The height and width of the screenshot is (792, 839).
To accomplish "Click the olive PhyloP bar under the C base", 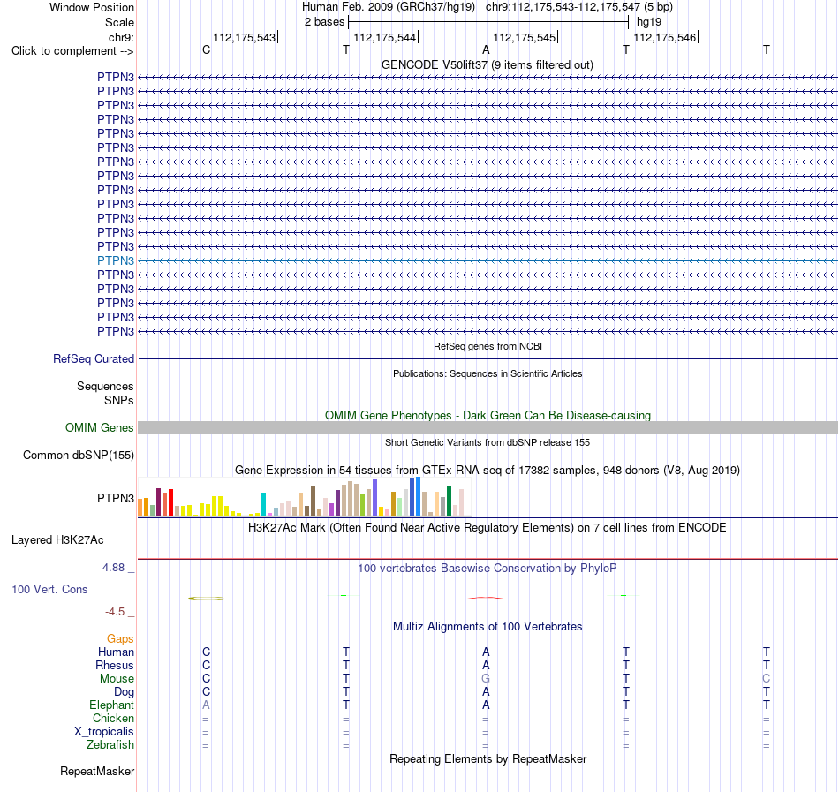I will pyautogui.click(x=206, y=598).
